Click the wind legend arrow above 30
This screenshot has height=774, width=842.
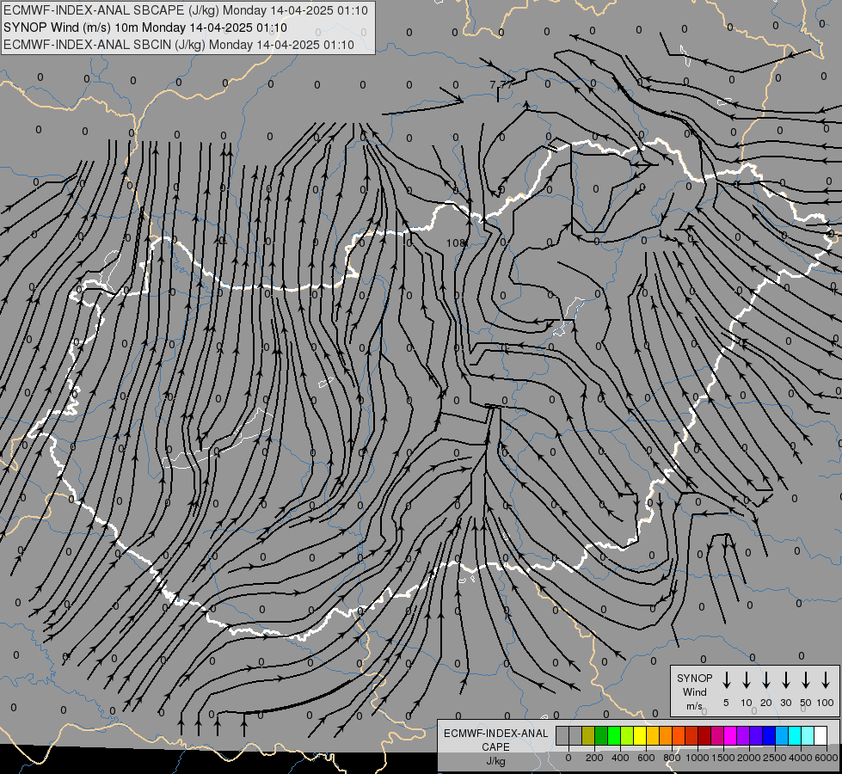[x=785, y=679]
